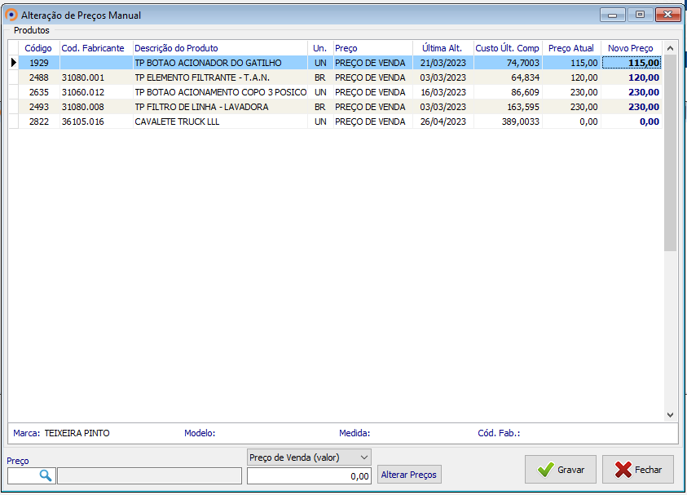687x495 pixels.
Task: Click the row indicator arrow for product 1929
Action: [x=13, y=63]
